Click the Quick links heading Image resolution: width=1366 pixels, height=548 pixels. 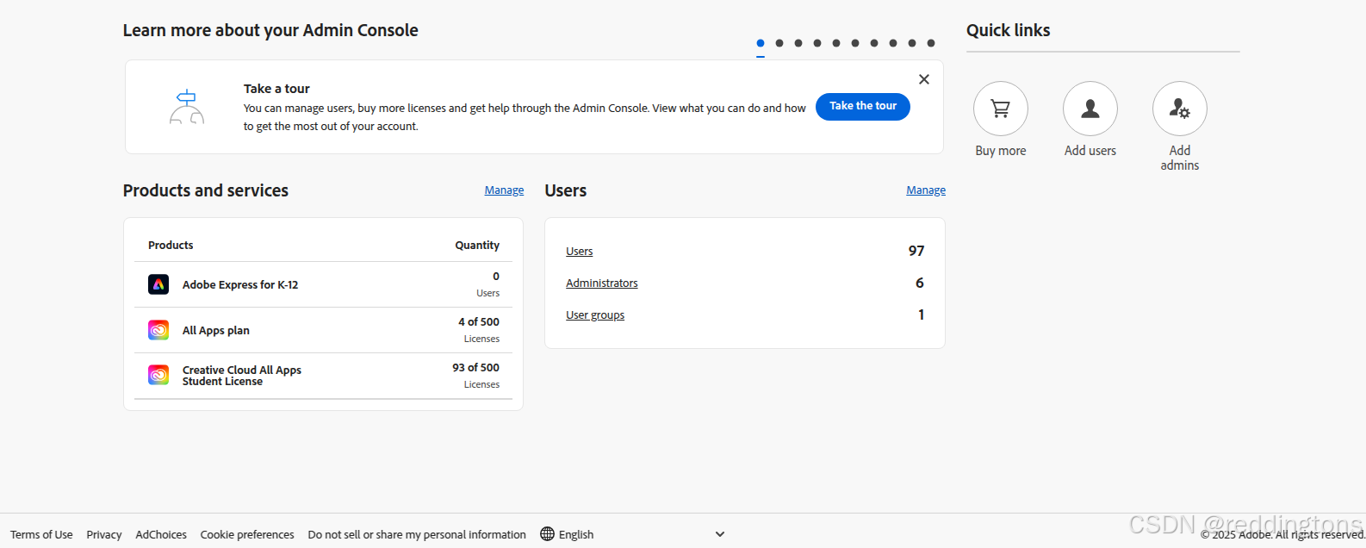[x=1009, y=30]
